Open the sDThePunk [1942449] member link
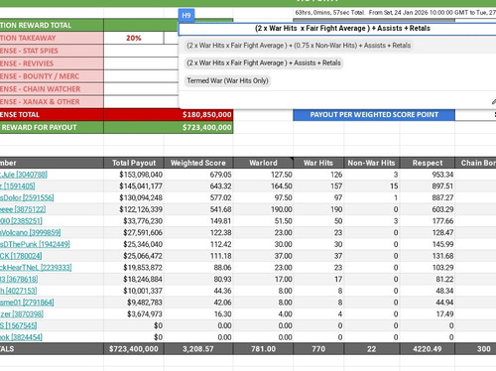This screenshot has height=371, width=496. [x=35, y=244]
